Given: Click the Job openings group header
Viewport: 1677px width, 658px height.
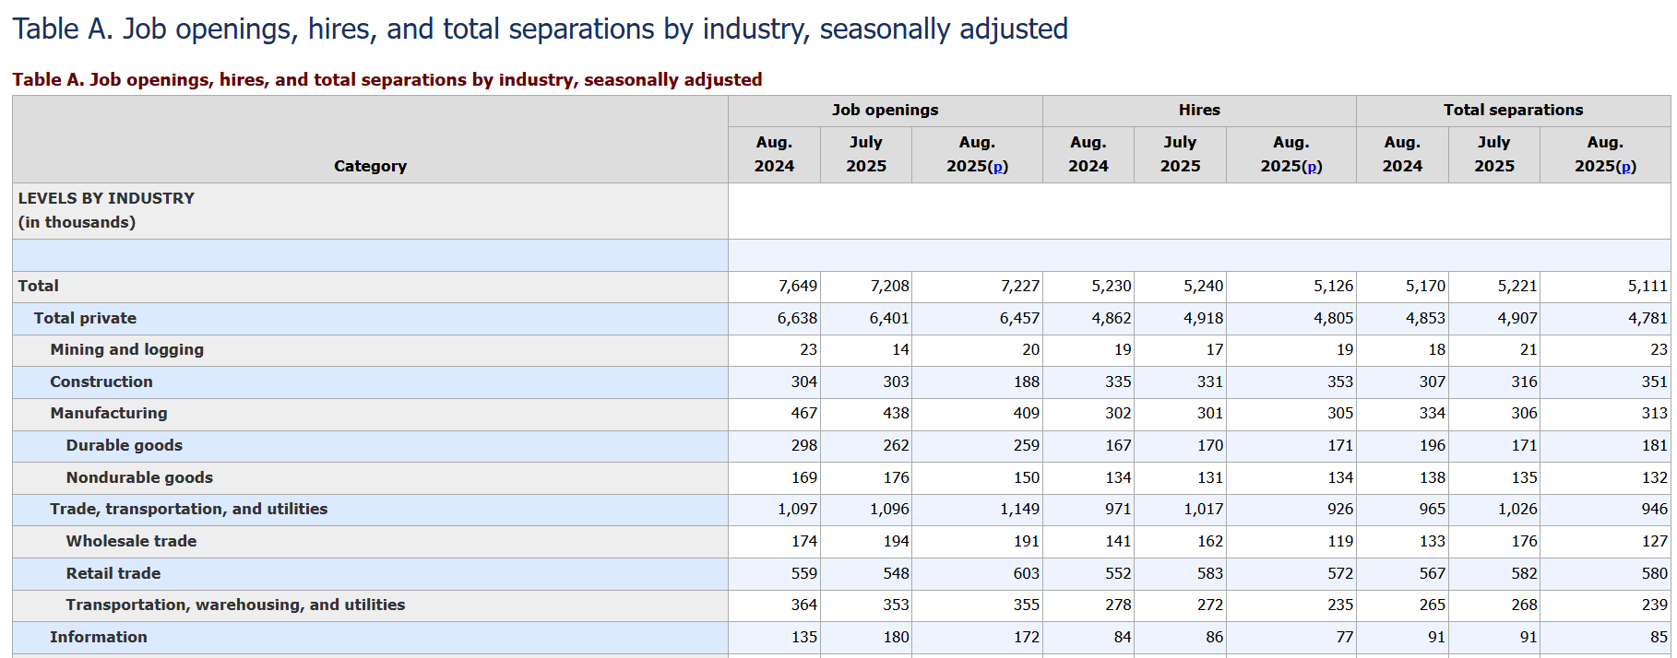Looking at the screenshot, I should point(885,111).
